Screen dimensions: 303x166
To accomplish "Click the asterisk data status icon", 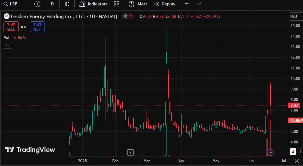I will (x=125, y=17).
